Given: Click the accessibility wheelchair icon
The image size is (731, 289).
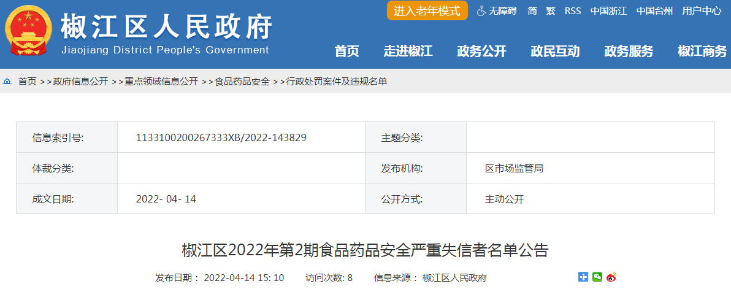Looking at the screenshot, I should (x=481, y=10).
